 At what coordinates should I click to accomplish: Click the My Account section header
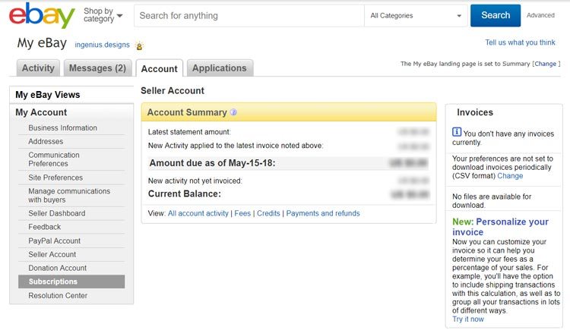(41, 112)
